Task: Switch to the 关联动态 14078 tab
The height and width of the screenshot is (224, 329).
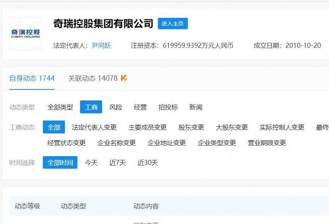Action: (x=93, y=78)
